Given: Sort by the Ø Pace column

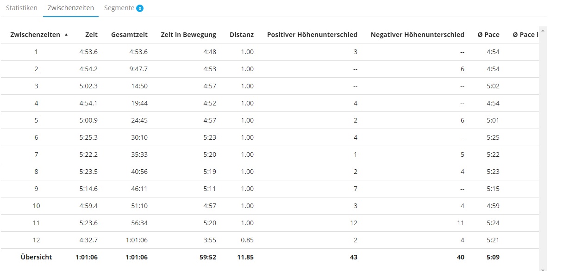Looking at the screenshot, I should tap(488, 35).
